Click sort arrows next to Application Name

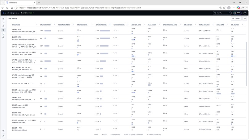point(73,24)
